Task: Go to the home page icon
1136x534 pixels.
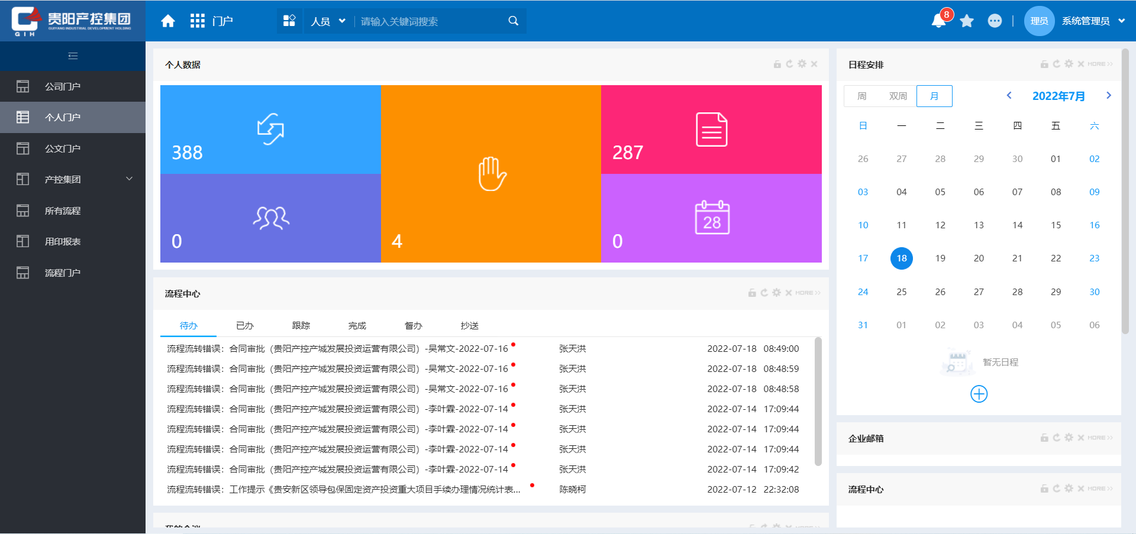Action: click(168, 21)
